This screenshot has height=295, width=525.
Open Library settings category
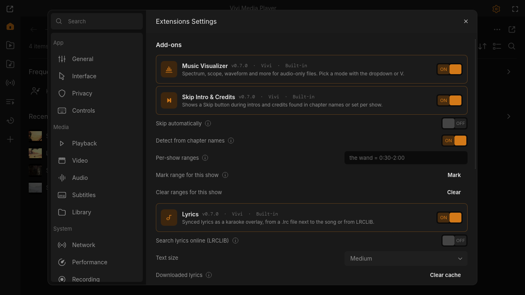(x=97, y=212)
